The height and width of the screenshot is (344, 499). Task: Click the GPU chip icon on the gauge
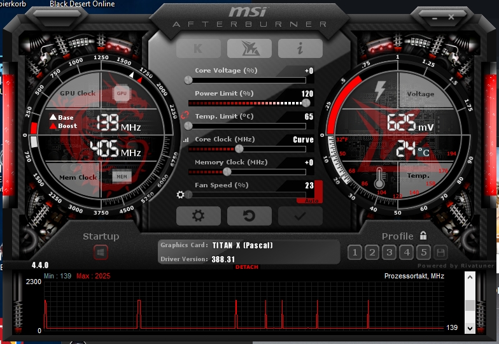pyautogui.click(x=121, y=93)
